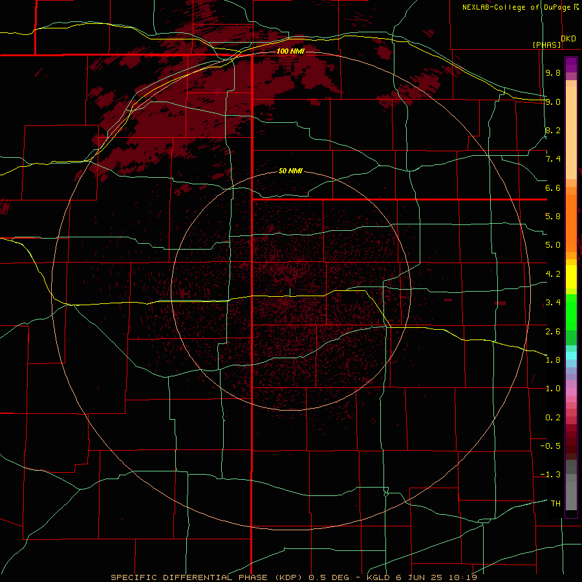The width and height of the screenshot is (582, 582).
Task: Click the 2.6 scale value
Action: pyautogui.click(x=553, y=332)
